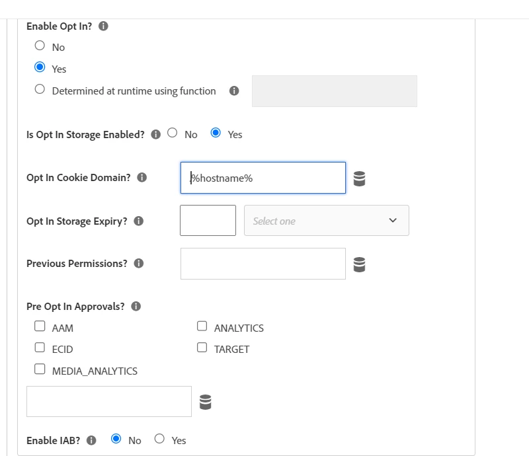Check the AAM approval checkbox
Image resolution: width=529 pixels, height=456 pixels.
tap(40, 326)
